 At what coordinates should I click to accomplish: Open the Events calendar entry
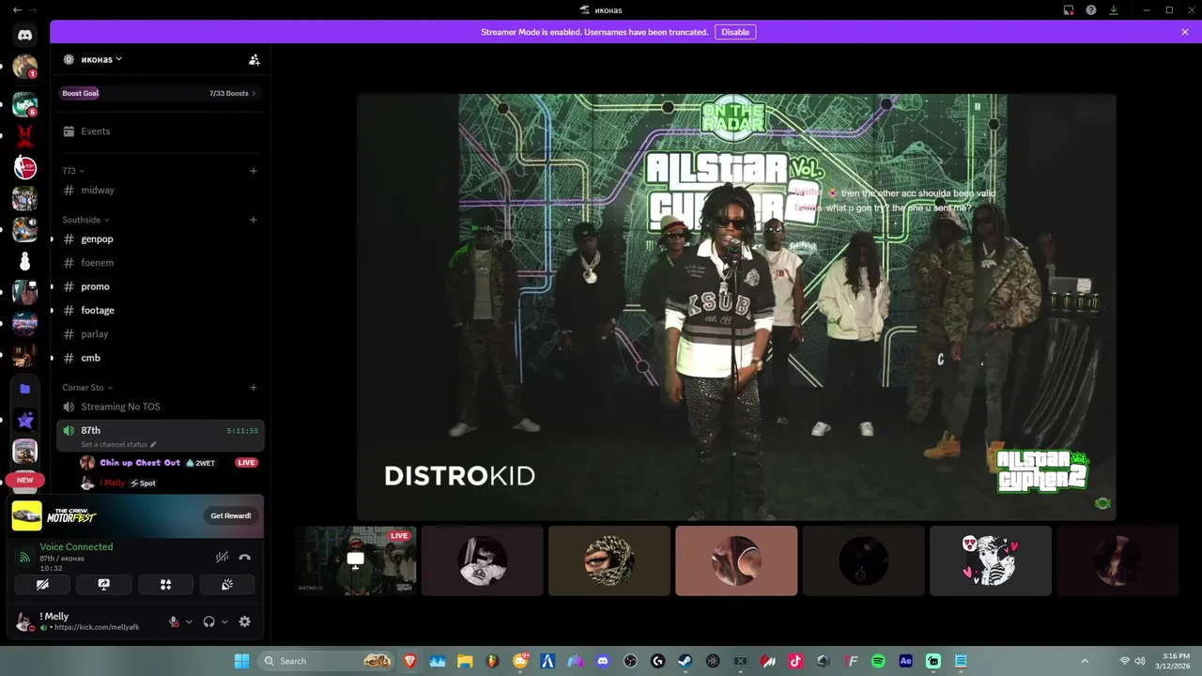(160, 131)
